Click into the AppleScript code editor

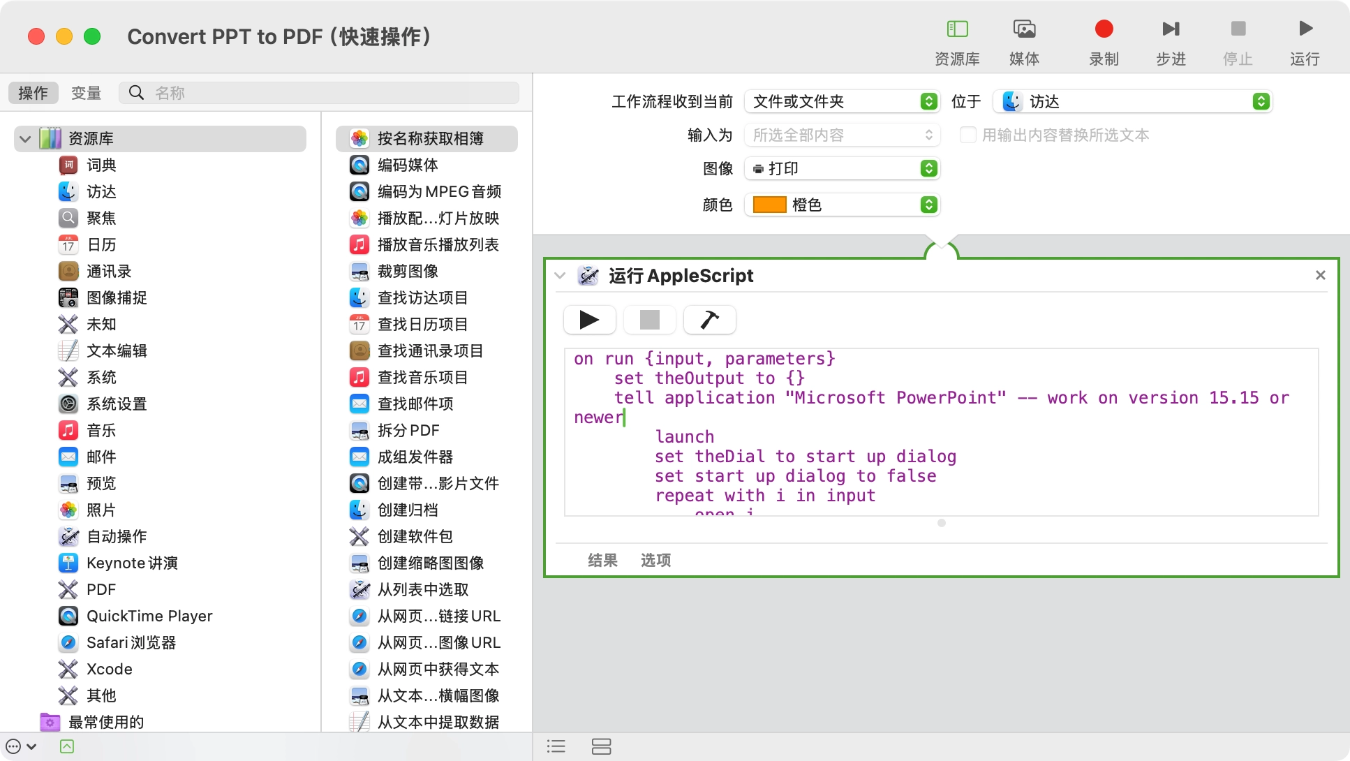click(x=941, y=432)
